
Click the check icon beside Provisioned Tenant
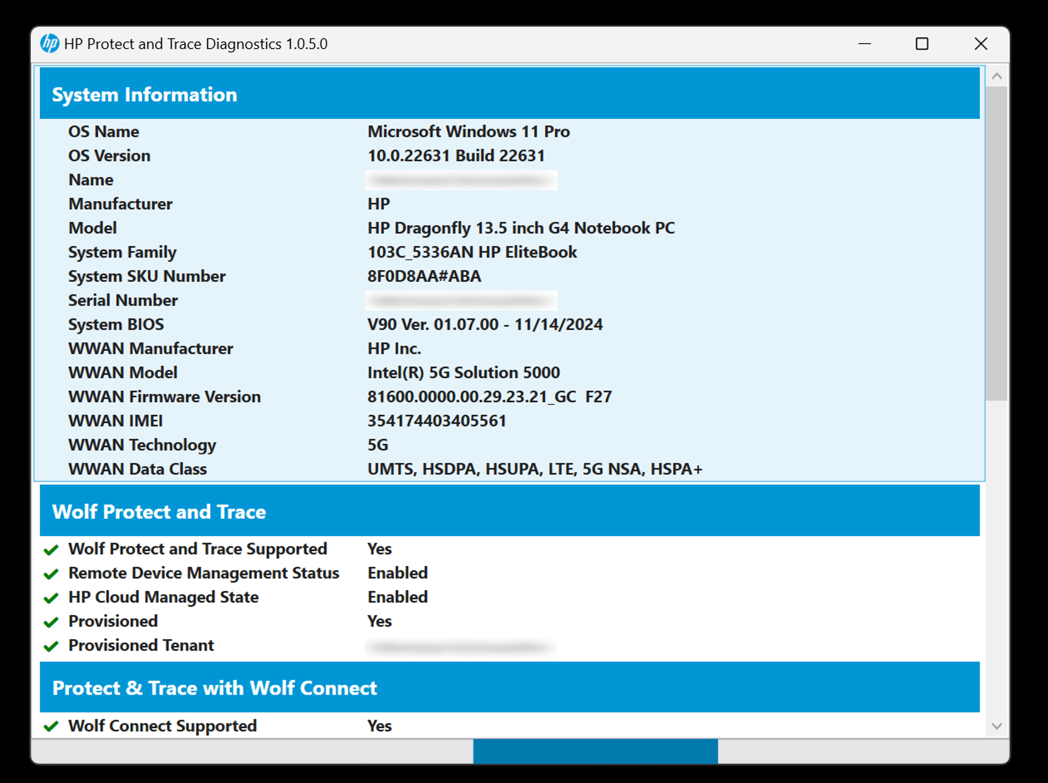point(51,647)
